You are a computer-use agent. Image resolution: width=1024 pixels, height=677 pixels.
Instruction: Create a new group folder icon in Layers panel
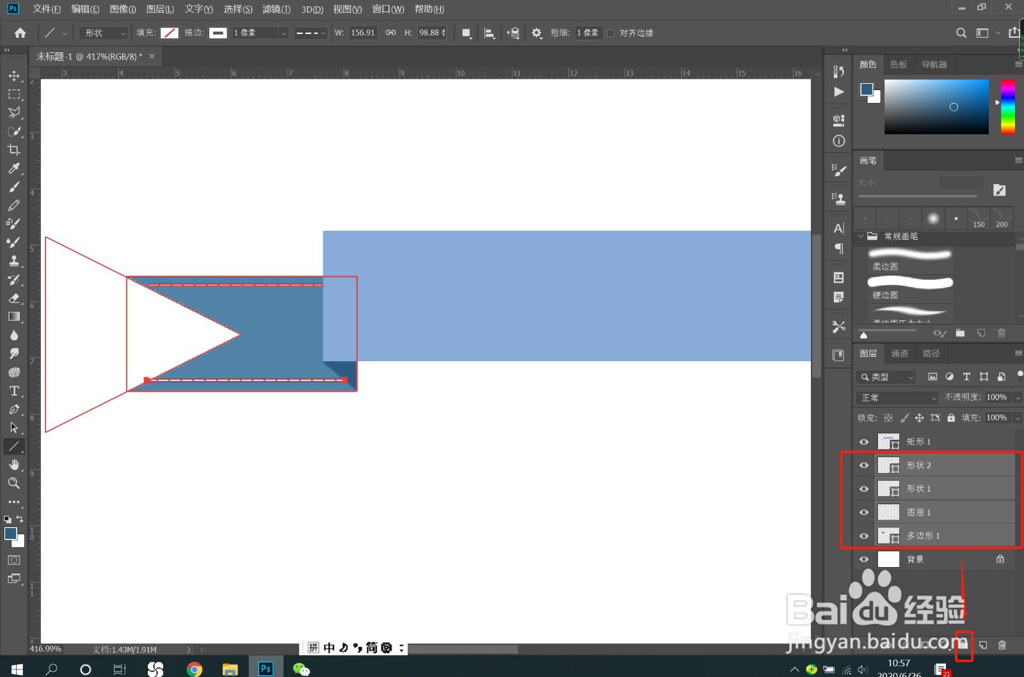[x=963, y=645]
